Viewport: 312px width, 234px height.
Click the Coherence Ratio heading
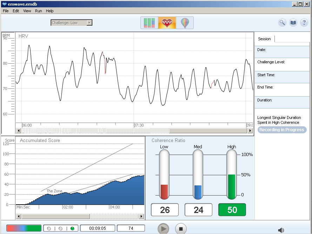coord(168,140)
